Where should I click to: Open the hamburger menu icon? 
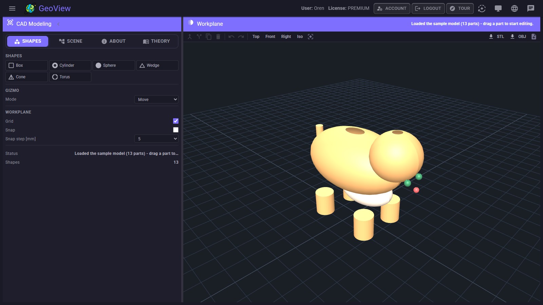point(12,8)
